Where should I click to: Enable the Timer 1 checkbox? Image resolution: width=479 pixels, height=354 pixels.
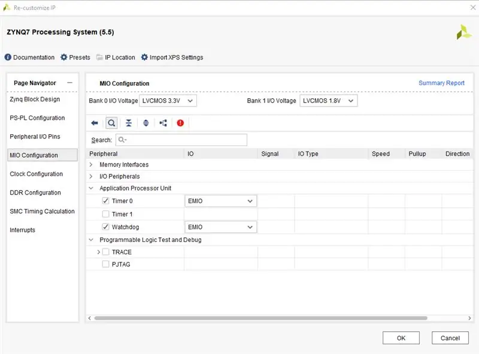pyautogui.click(x=105, y=214)
